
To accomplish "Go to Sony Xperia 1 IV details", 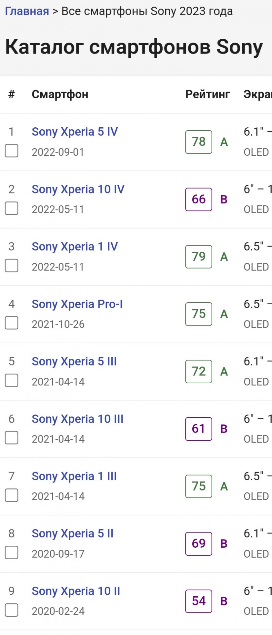I will pyautogui.click(x=75, y=247).
